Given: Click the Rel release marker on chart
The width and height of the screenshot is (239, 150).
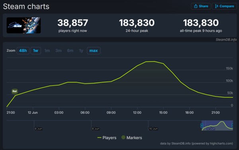Looking at the screenshot, I should pyautogui.click(x=15, y=91).
